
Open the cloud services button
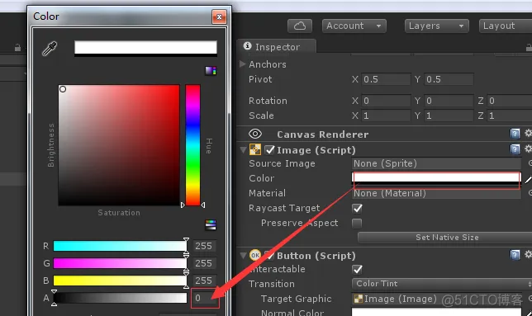pyautogui.click(x=300, y=26)
